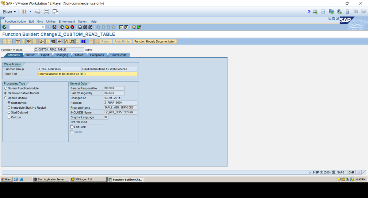
Task: Switch to the Source code tab
Action: point(118,55)
